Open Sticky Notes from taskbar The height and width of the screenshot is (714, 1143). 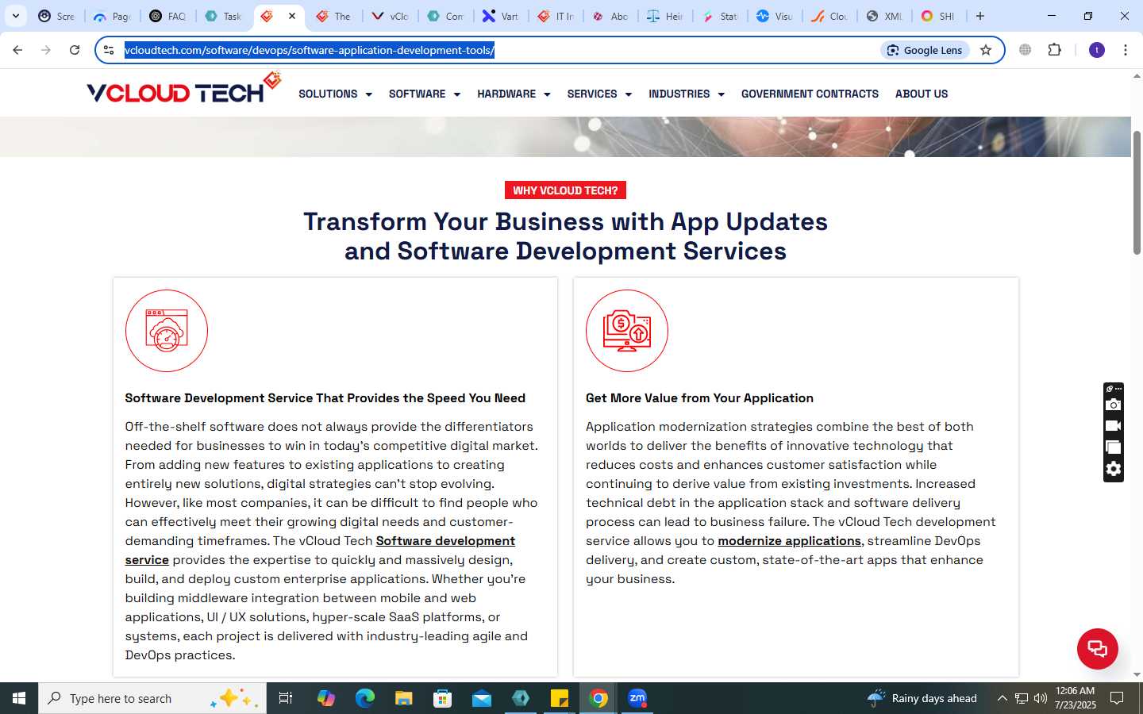(560, 698)
